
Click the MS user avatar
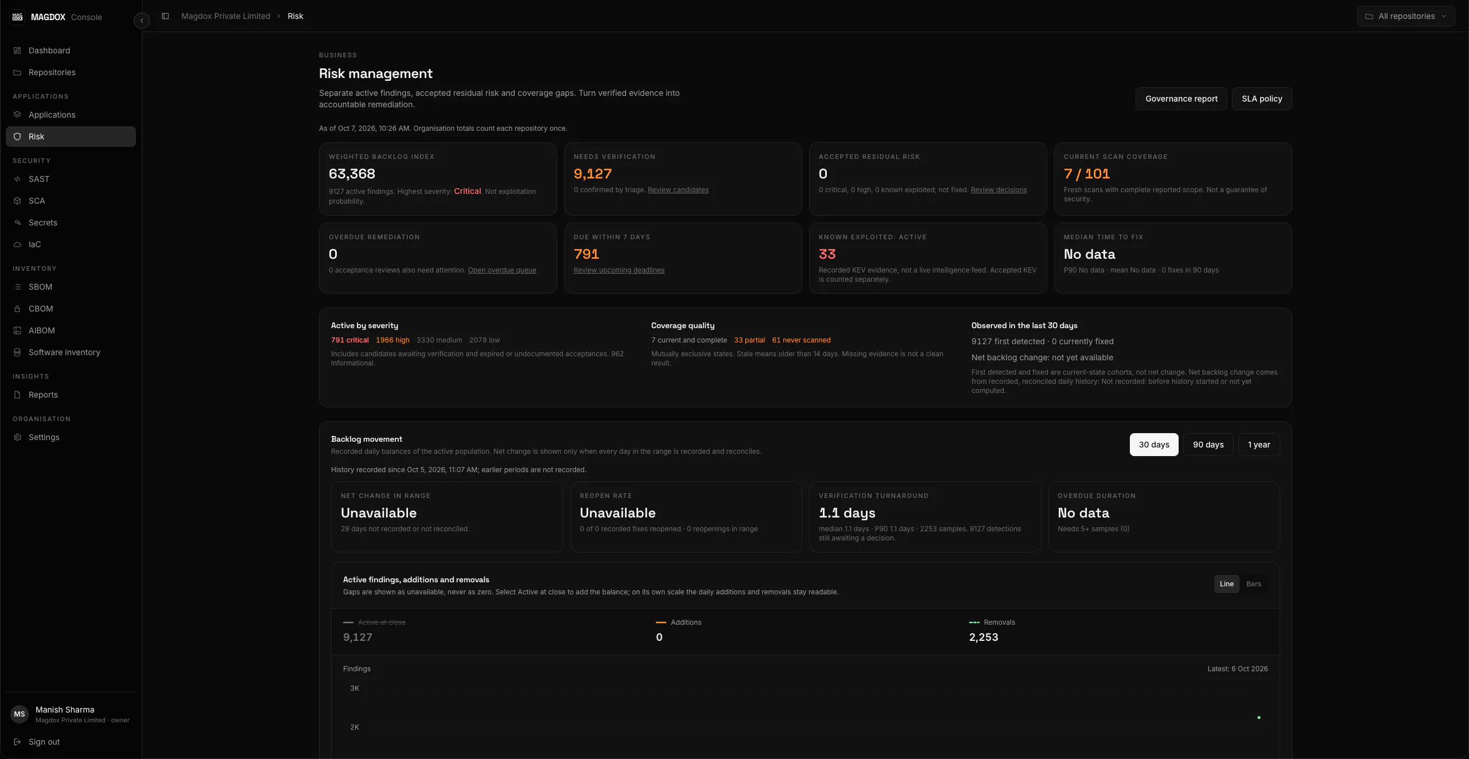click(20, 714)
